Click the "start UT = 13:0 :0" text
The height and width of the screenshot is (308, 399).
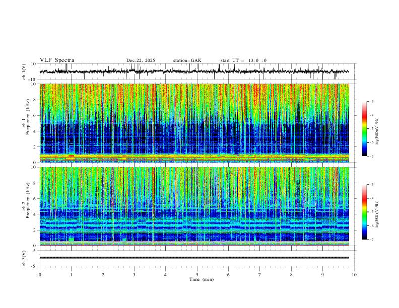click(243, 60)
